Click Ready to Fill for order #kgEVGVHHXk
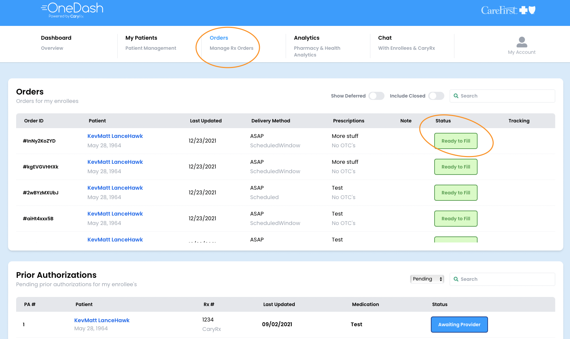Image resolution: width=570 pixels, height=339 pixels. coord(456,167)
